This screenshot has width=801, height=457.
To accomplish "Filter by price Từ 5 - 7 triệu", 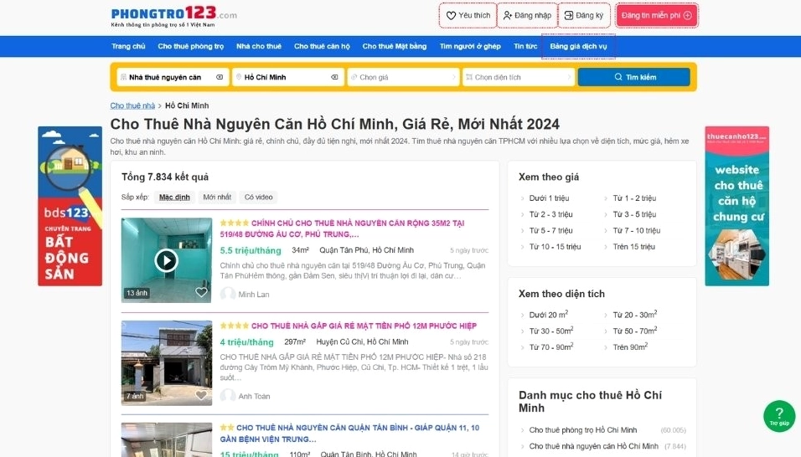I will [x=550, y=230].
